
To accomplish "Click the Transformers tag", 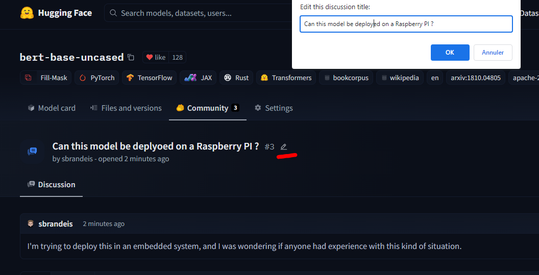I will click(286, 78).
